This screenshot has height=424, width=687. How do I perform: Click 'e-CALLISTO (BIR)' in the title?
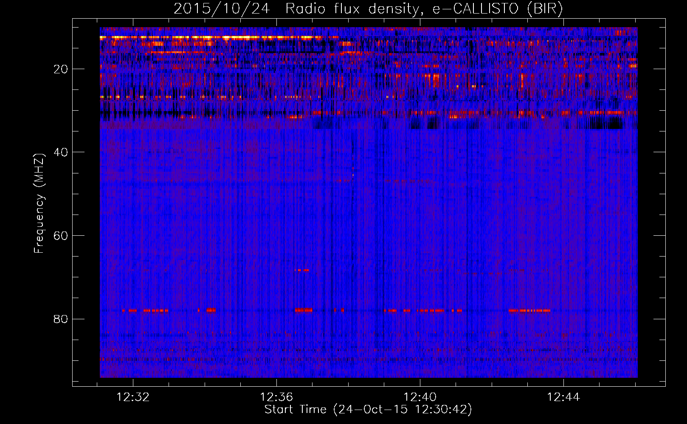point(497,9)
